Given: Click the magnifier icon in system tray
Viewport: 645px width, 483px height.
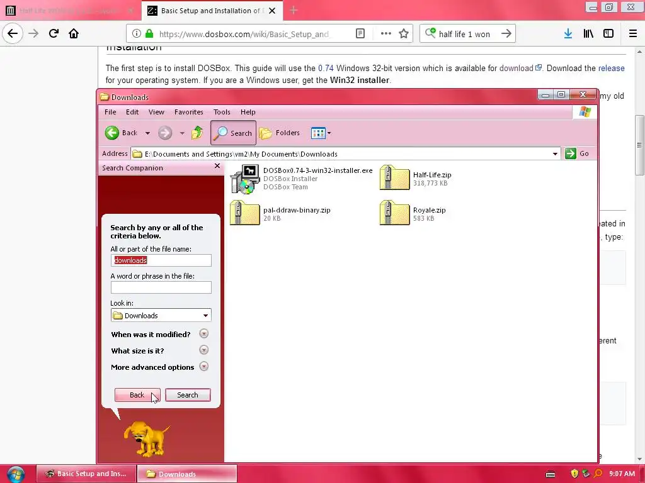Looking at the screenshot, I should pos(598,474).
